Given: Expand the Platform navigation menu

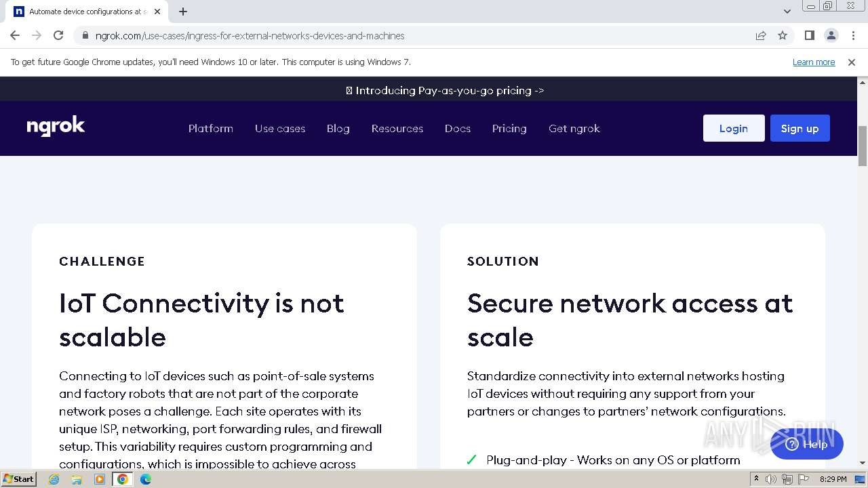Looking at the screenshot, I should [x=211, y=129].
